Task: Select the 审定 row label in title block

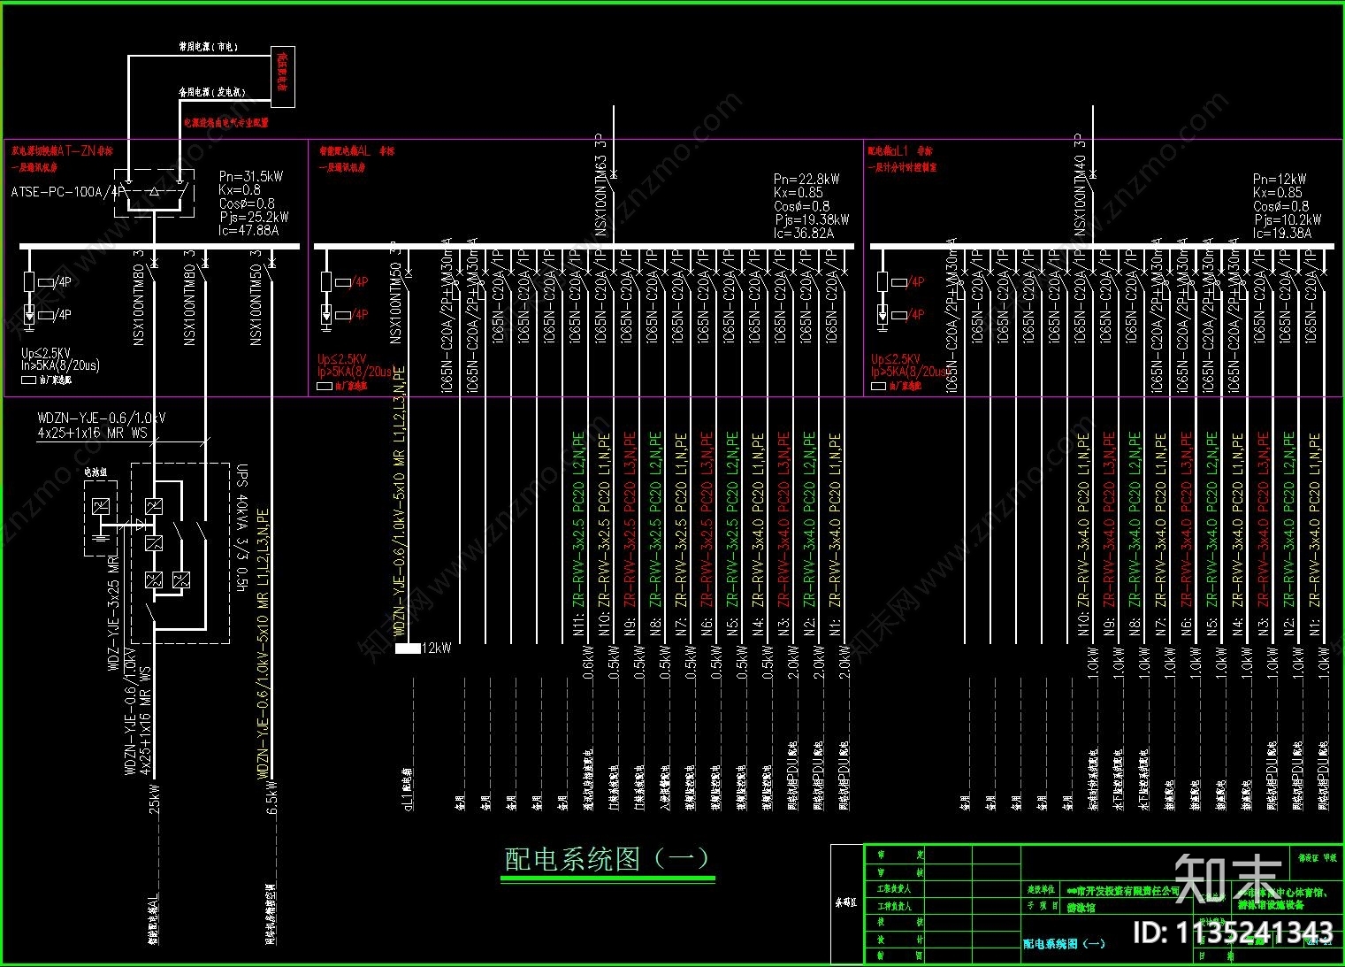Action: tap(900, 855)
